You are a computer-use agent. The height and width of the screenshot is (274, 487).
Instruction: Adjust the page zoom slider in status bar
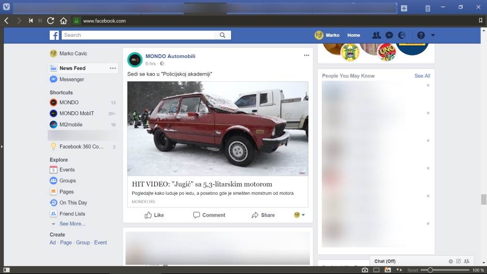coord(429,270)
